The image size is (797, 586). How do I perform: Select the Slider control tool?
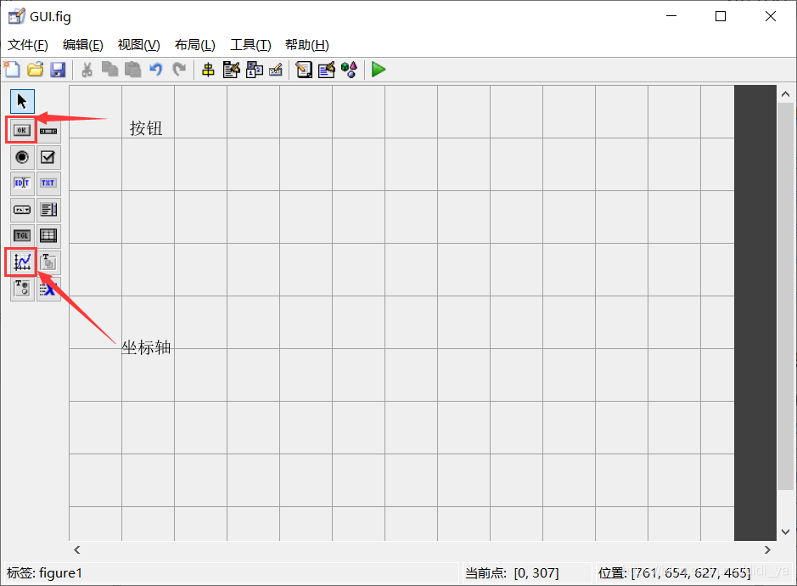click(48, 130)
